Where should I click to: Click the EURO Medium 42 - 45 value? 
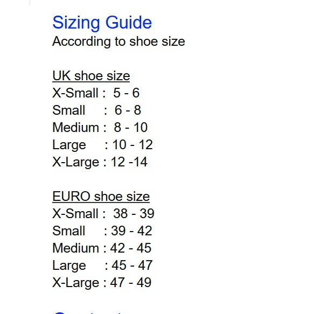point(130,248)
